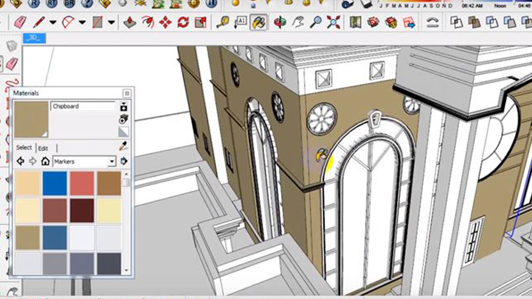Viewport: 532px width, 299px height.
Task: Select the pink Eraser tool in top toolbar
Action: [x=20, y=22]
